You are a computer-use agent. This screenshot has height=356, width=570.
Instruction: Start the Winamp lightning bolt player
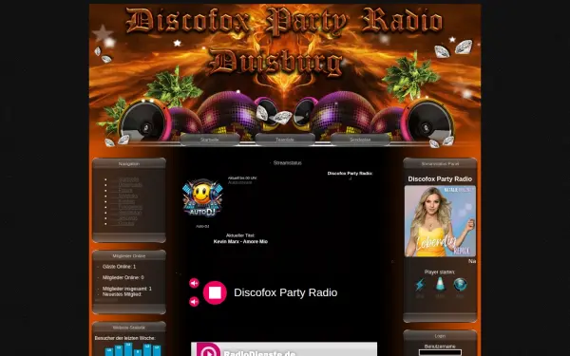tap(420, 285)
